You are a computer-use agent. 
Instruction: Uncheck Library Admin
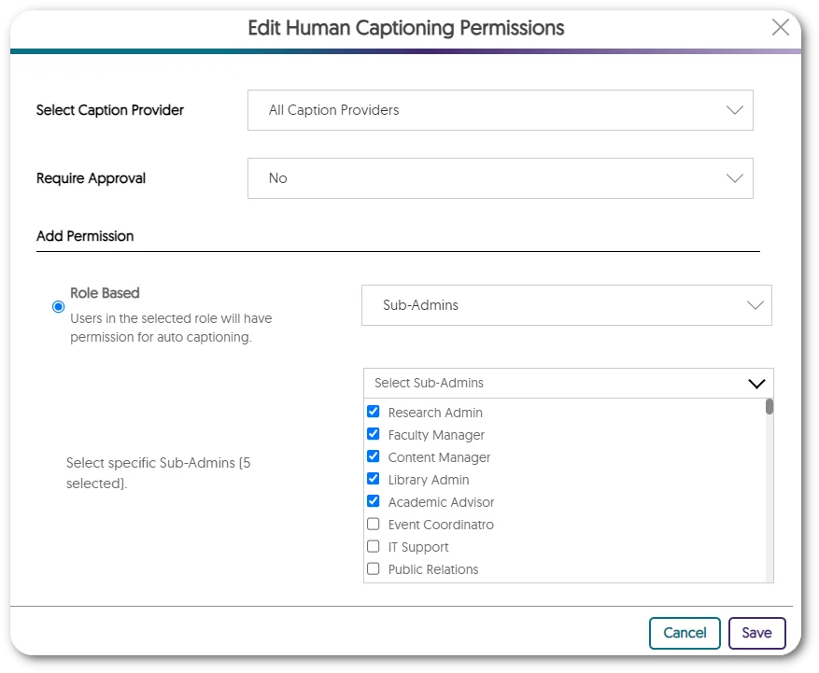coord(374,479)
